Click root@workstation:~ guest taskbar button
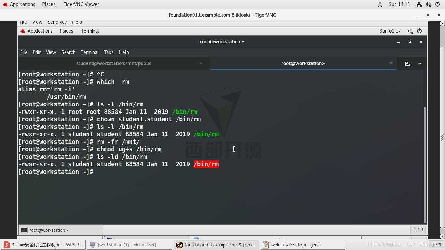 tap(61, 230)
